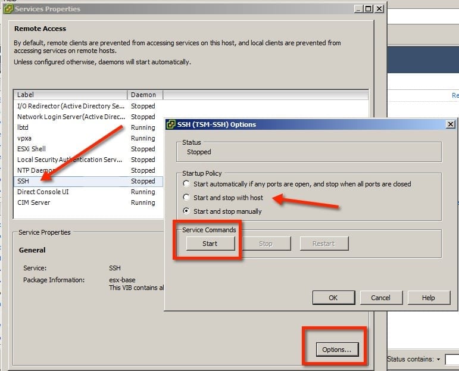Screen dimensions: 459x371
Task: Click the Running status of lbtd
Action: coord(143,127)
